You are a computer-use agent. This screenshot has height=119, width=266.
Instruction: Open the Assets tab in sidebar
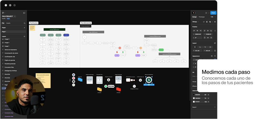(8, 23)
